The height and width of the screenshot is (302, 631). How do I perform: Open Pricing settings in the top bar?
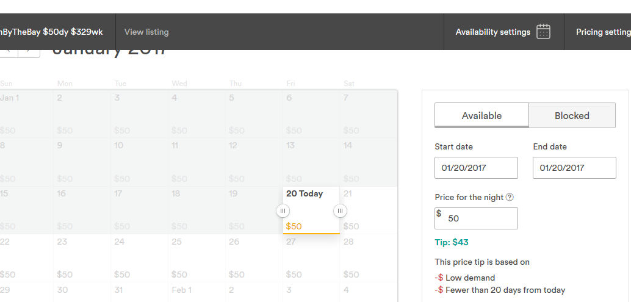(603, 32)
